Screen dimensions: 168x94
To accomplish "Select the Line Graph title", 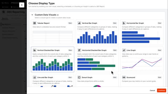I will pyautogui.click(x=131, y=50).
